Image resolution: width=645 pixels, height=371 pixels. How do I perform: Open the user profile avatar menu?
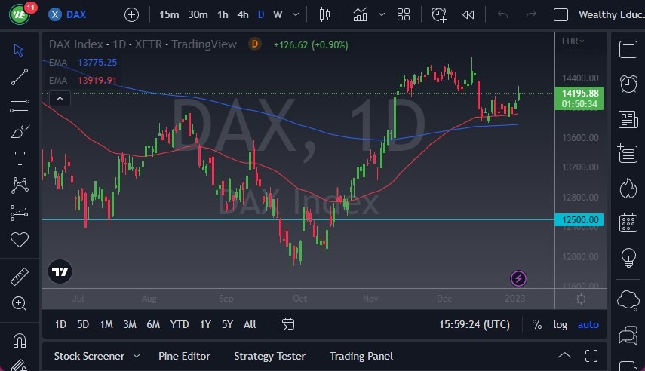click(x=20, y=15)
